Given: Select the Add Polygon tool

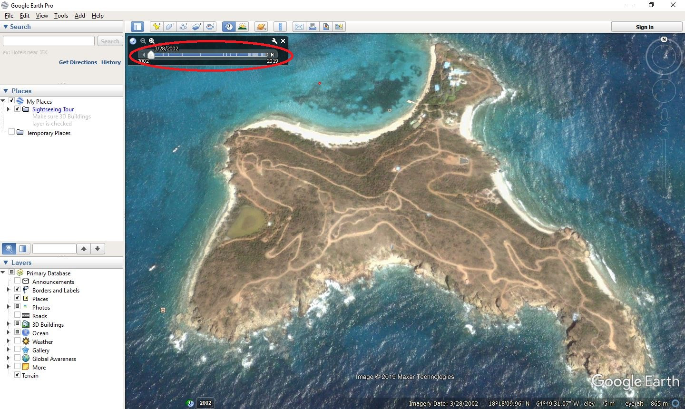Looking at the screenshot, I should click(170, 27).
